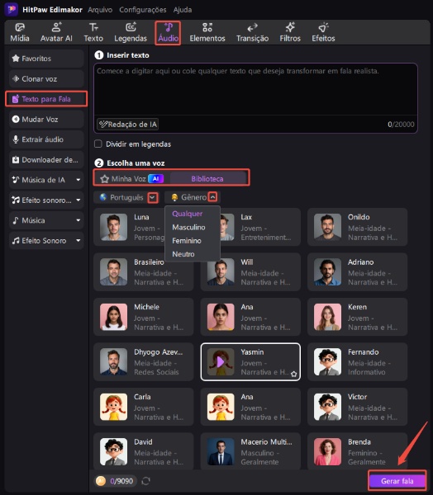Image resolution: width=433 pixels, height=495 pixels.
Task: Favorite Yasmin voice with star icon
Action: (293, 374)
